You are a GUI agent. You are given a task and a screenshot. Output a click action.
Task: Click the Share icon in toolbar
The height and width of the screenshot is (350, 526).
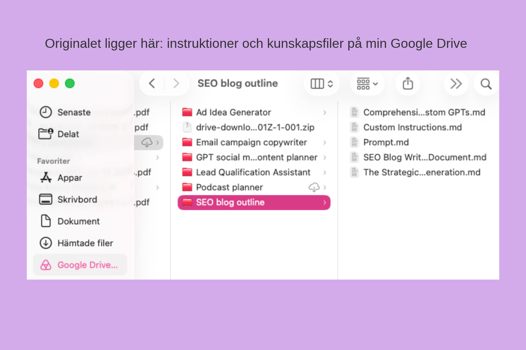[408, 84]
